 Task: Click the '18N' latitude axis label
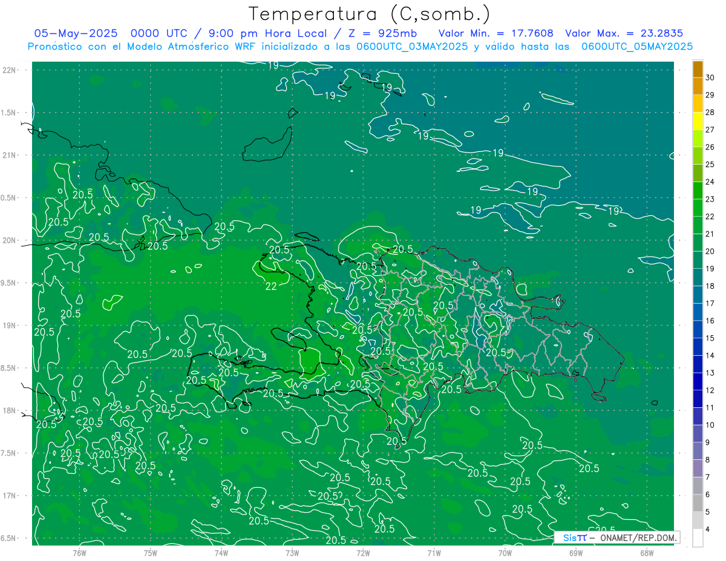[10, 410]
